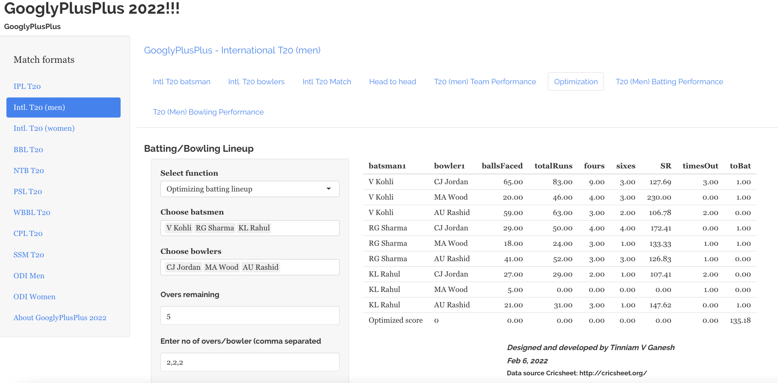Select Intl. T20 (women) in sidebar
This screenshot has width=778, height=383.
point(44,128)
